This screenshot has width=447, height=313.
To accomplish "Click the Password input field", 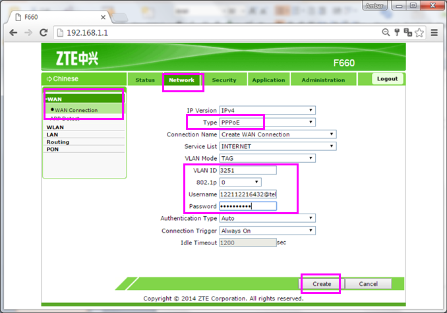I will click(x=248, y=206).
